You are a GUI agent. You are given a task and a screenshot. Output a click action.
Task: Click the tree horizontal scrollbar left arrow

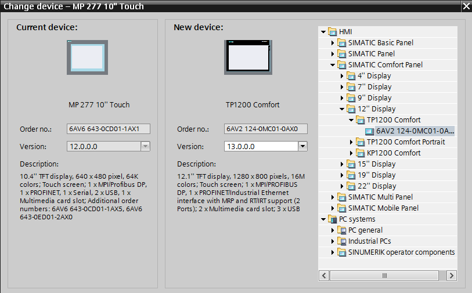(x=324, y=276)
